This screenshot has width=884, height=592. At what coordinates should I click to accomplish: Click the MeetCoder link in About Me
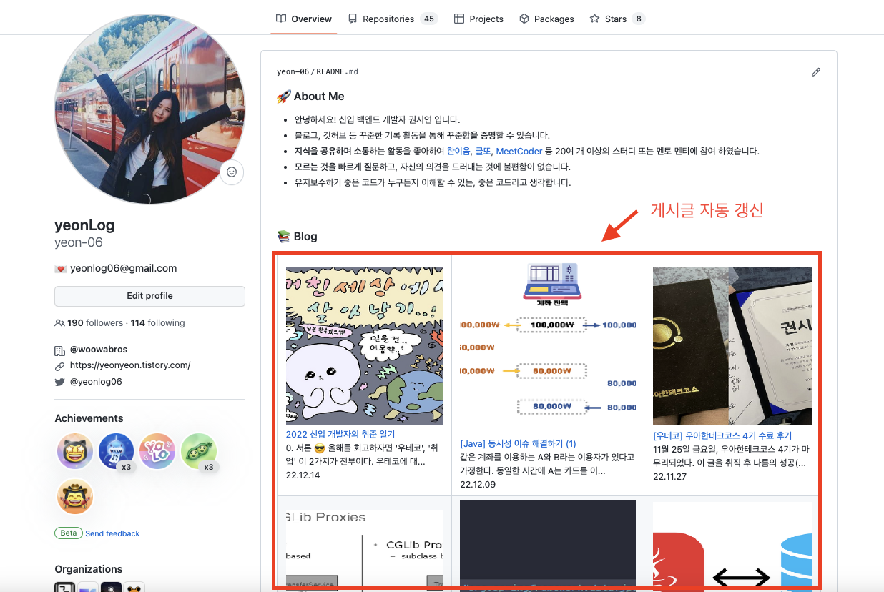coord(519,151)
